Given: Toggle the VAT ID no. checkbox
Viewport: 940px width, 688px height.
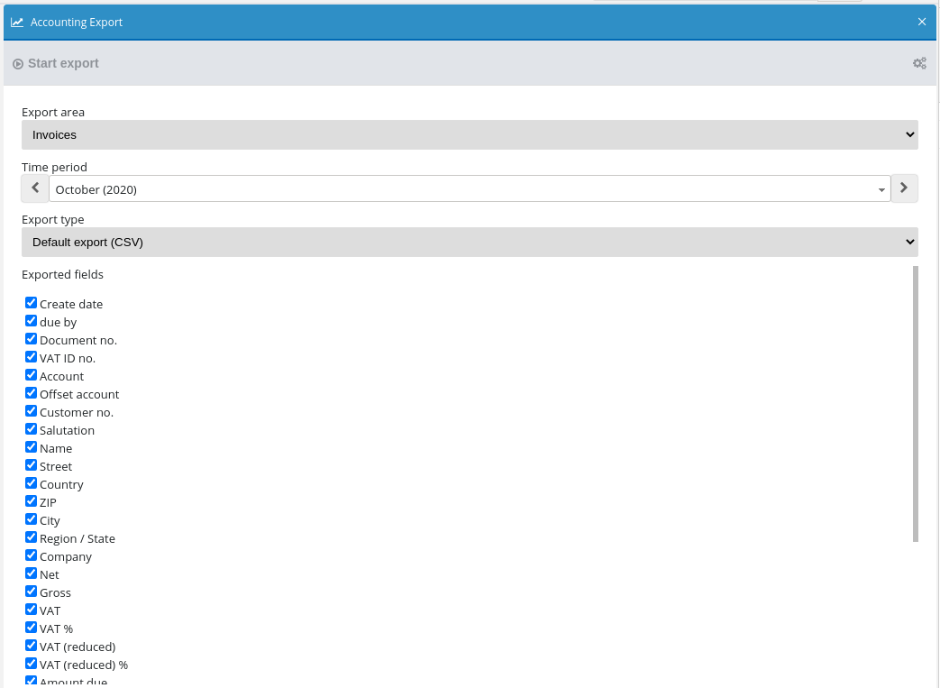Looking at the screenshot, I should point(32,357).
